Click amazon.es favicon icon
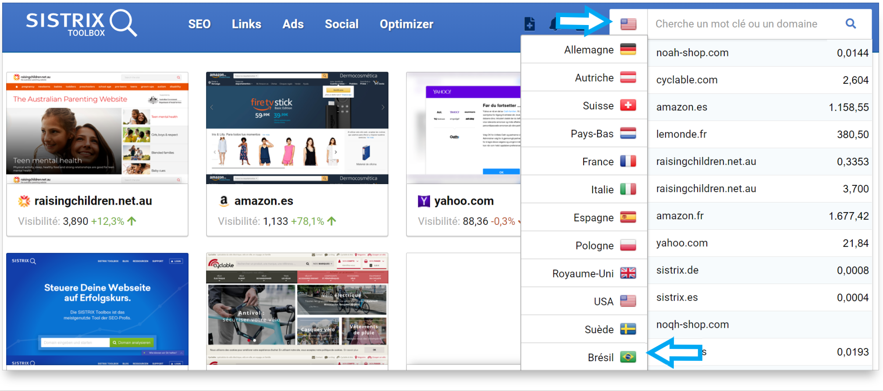This screenshot has width=883, height=391. tap(224, 201)
